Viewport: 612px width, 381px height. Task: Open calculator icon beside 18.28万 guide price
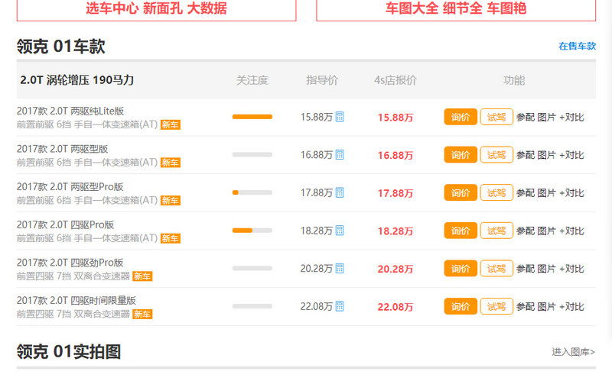point(340,231)
